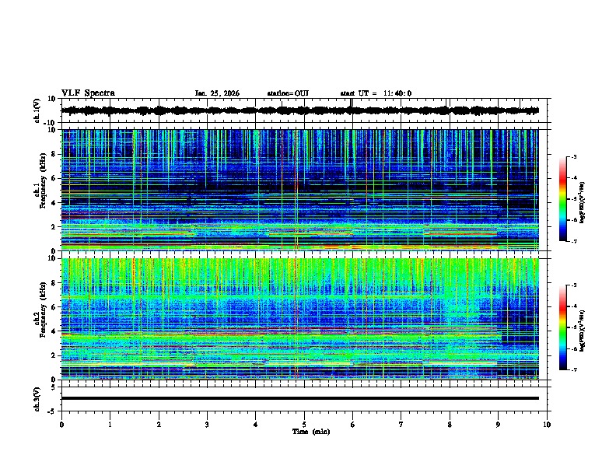Click time axis tick label '10'

pyautogui.click(x=547, y=425)
